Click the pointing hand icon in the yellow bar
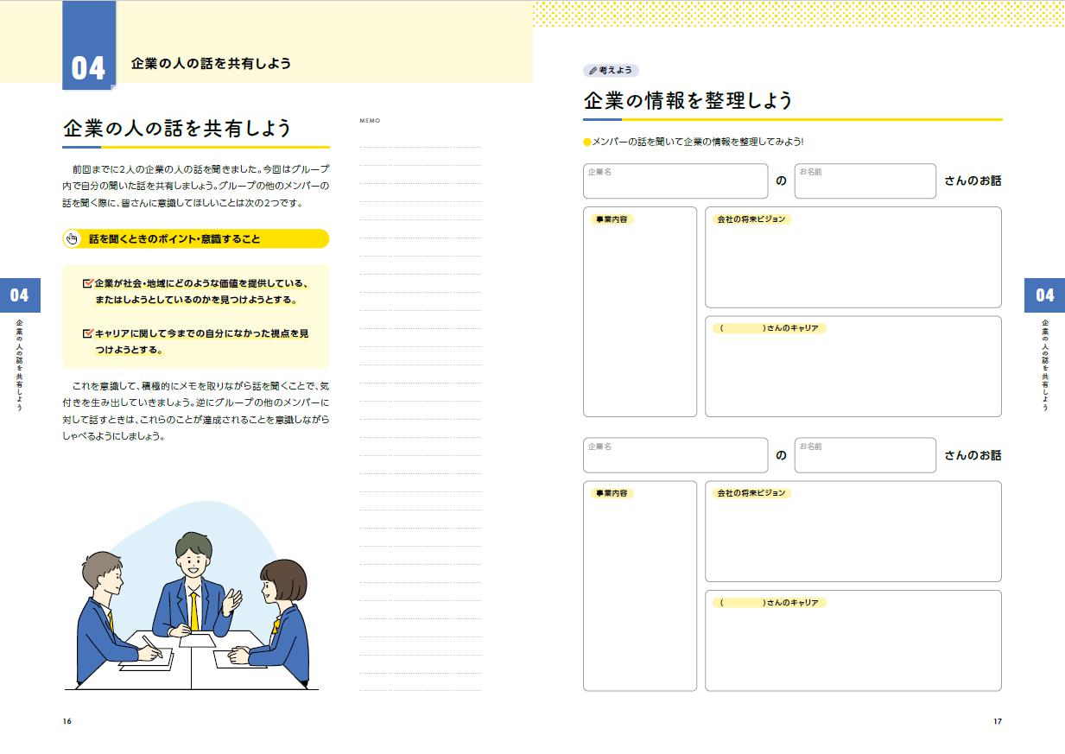This screenshot has height=754, width=1065. click(73, 238)
